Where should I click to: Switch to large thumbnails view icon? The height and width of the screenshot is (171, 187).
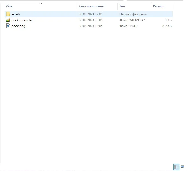183,167
